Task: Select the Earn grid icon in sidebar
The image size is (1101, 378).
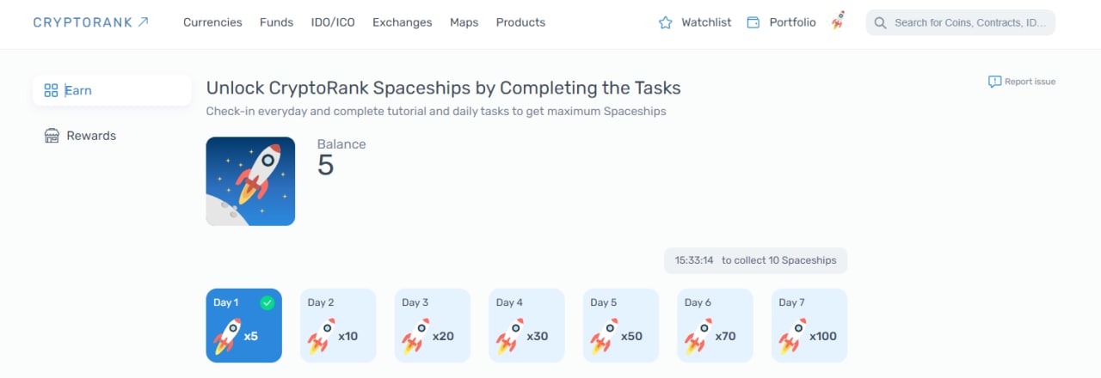Action: tap(51, 90)
